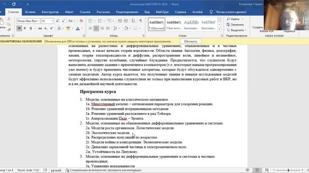Open the Макет tab
The width and height of the screenshot is (309, 173).
[x=69, y=12]
